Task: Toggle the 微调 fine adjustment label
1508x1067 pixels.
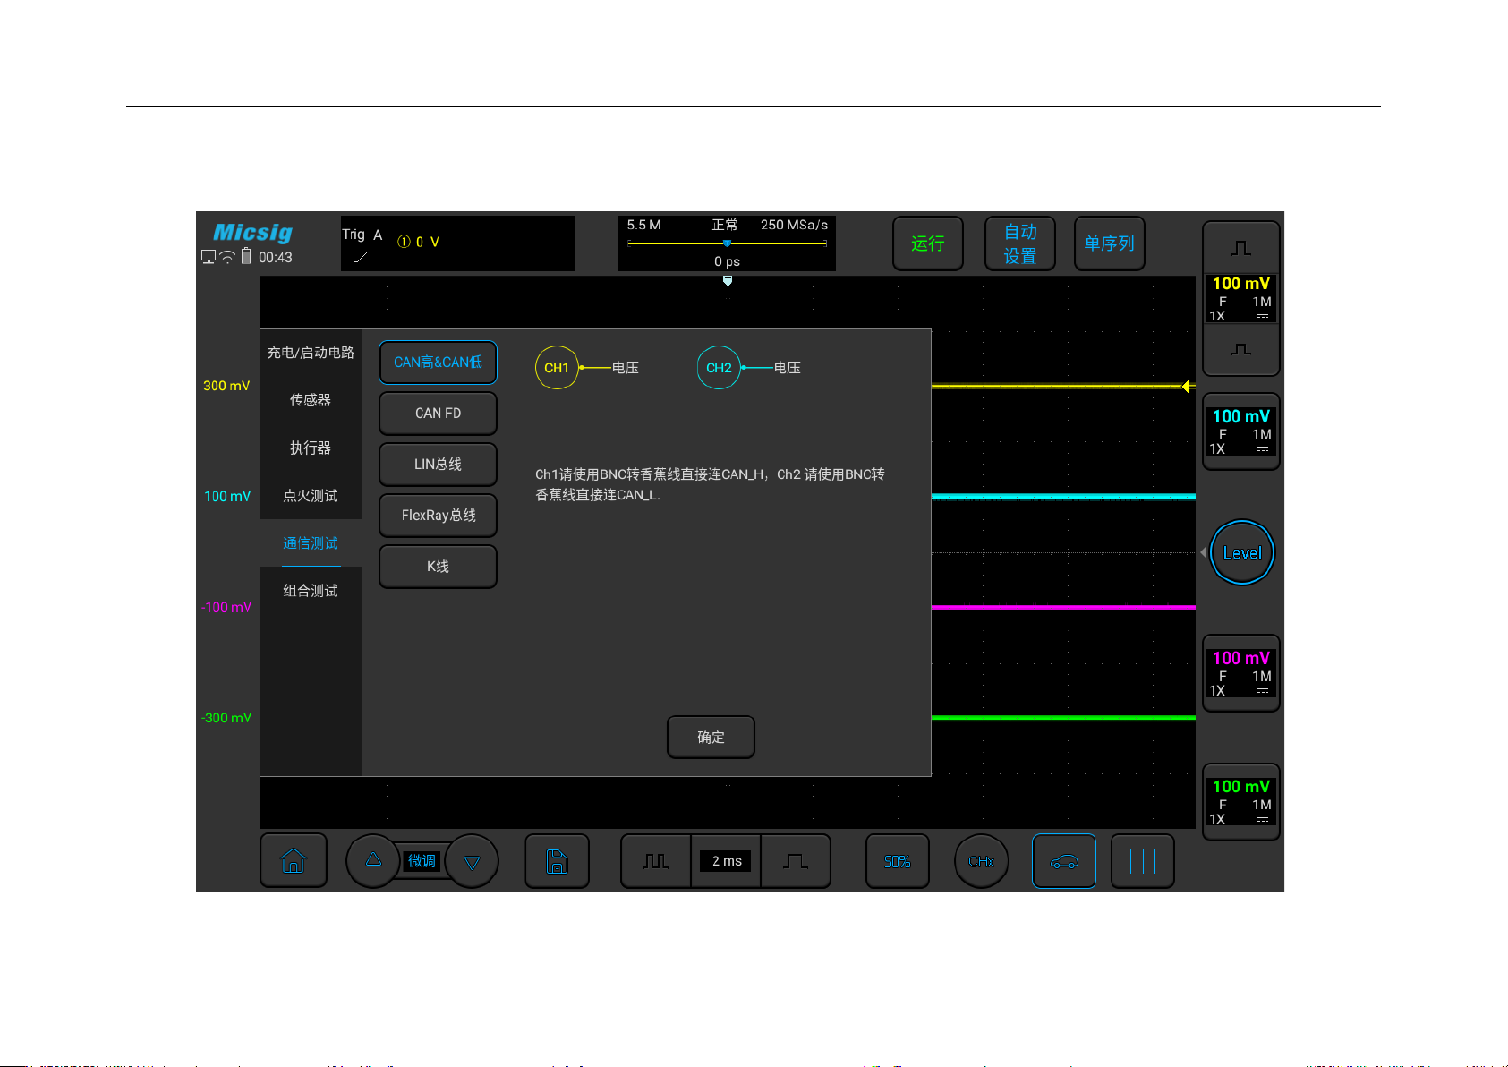Action: click(x=422, y=861)
